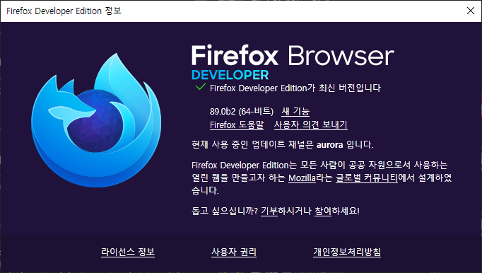Image resolution: width=482 pixels, height=273 pixels.
Task: Click the Firefox Developer Edition globe logo
Action: 96,120
